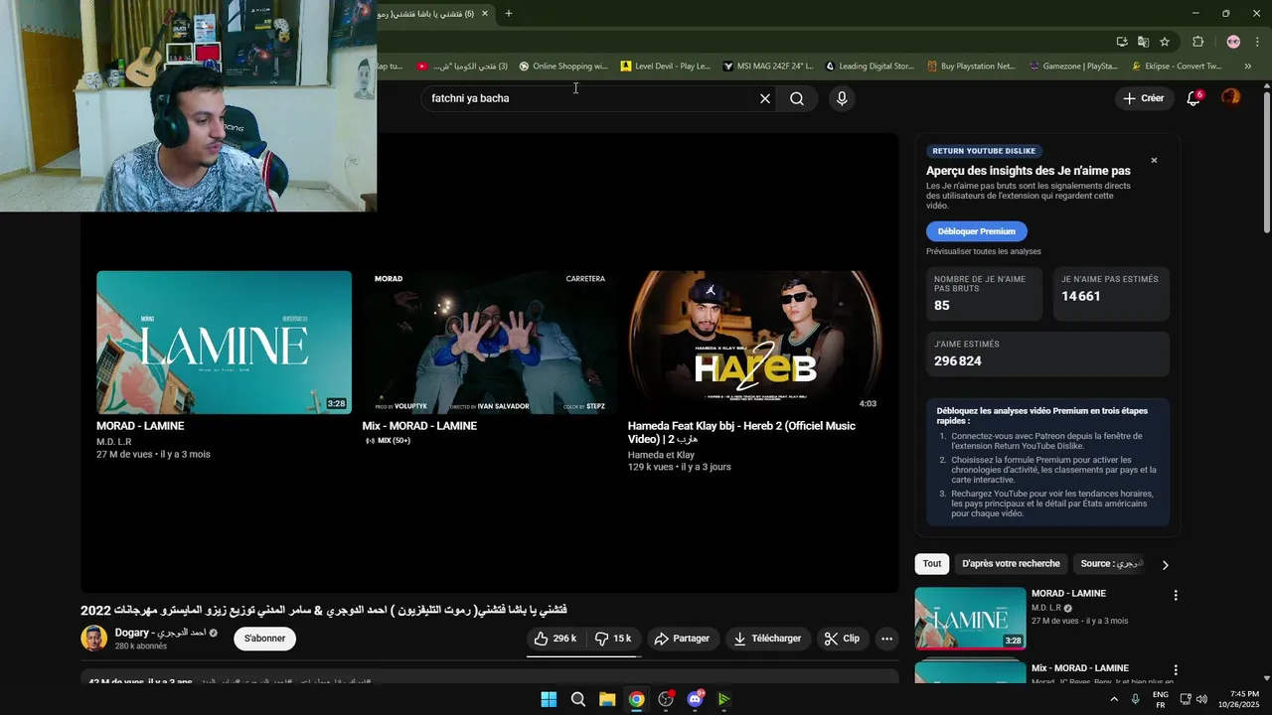Viewport: 1272px width, 715px height.
Task: Open the Mix - MORAD - LAMINE thumbnail
Action: [x=490, y=343]
